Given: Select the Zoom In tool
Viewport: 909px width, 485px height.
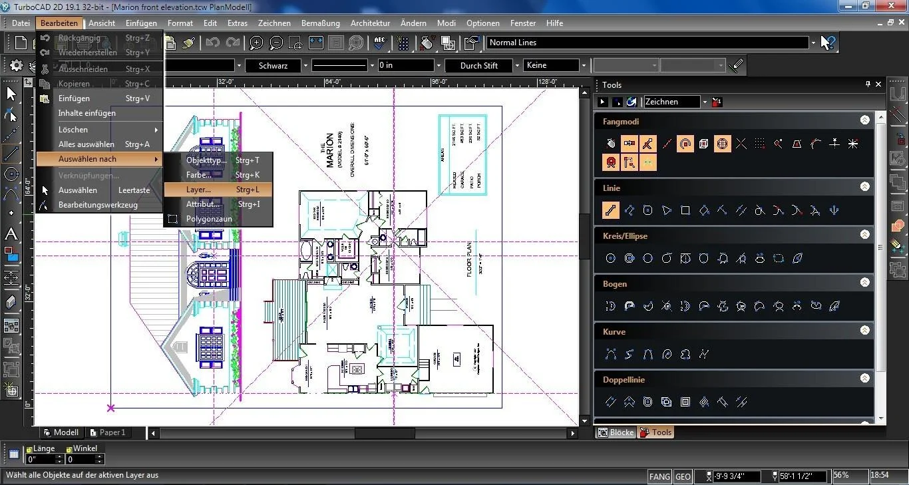Looking at the screenshot, I should (x=256, y=43).
